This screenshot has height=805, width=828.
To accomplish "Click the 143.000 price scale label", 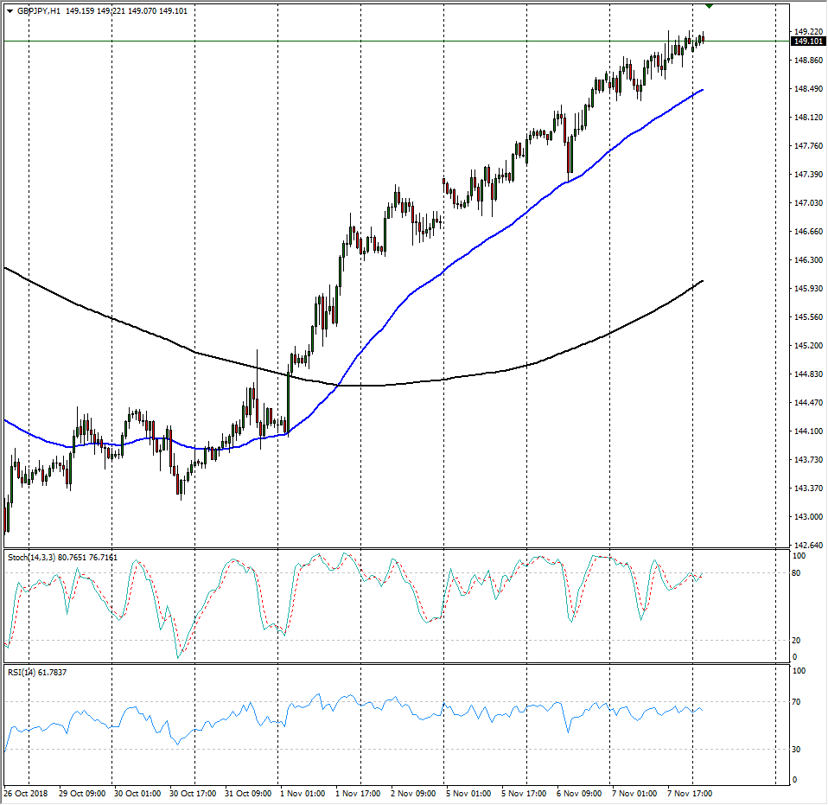I will pyautogui.click(x=808, y=517).
